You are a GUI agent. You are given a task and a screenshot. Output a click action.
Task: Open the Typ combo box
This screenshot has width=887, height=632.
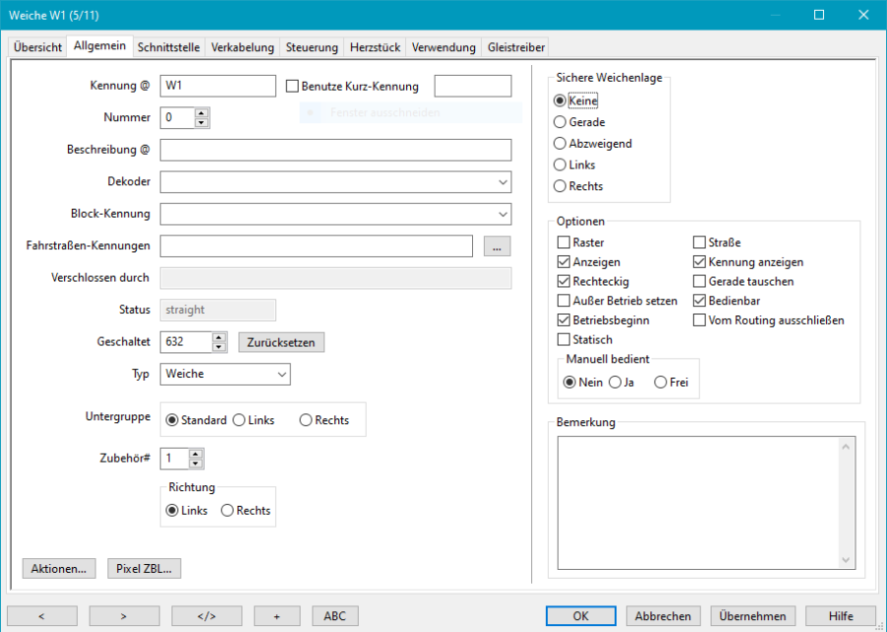[282, 375]
